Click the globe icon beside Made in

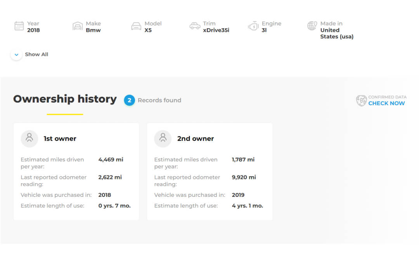click(312, 26)
